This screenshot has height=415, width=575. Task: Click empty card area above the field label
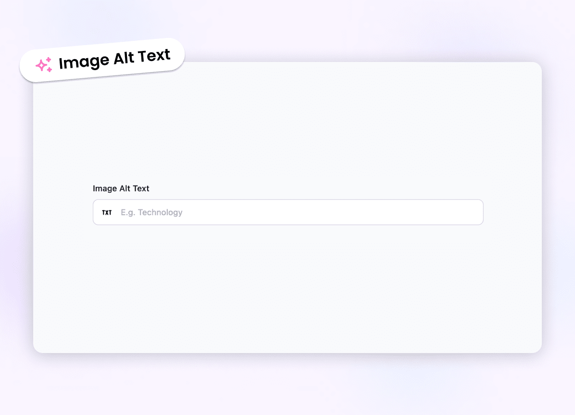pos(288,128)
